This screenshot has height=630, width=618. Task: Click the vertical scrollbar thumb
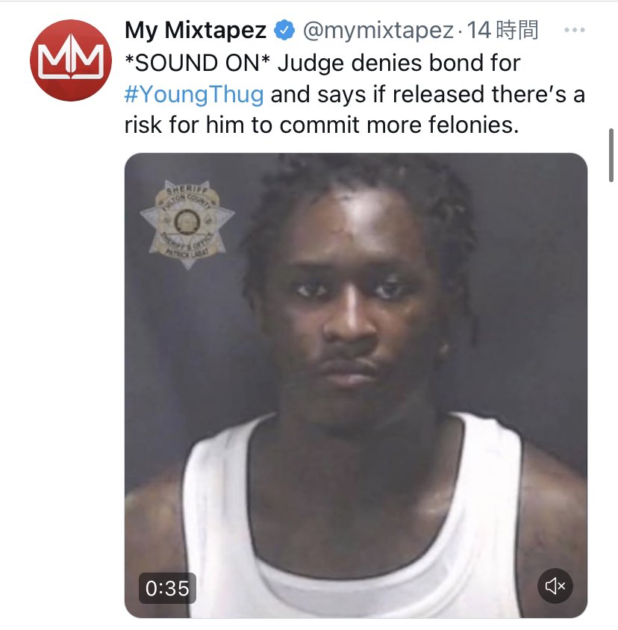pyautogui.click(x=611, y=155)
